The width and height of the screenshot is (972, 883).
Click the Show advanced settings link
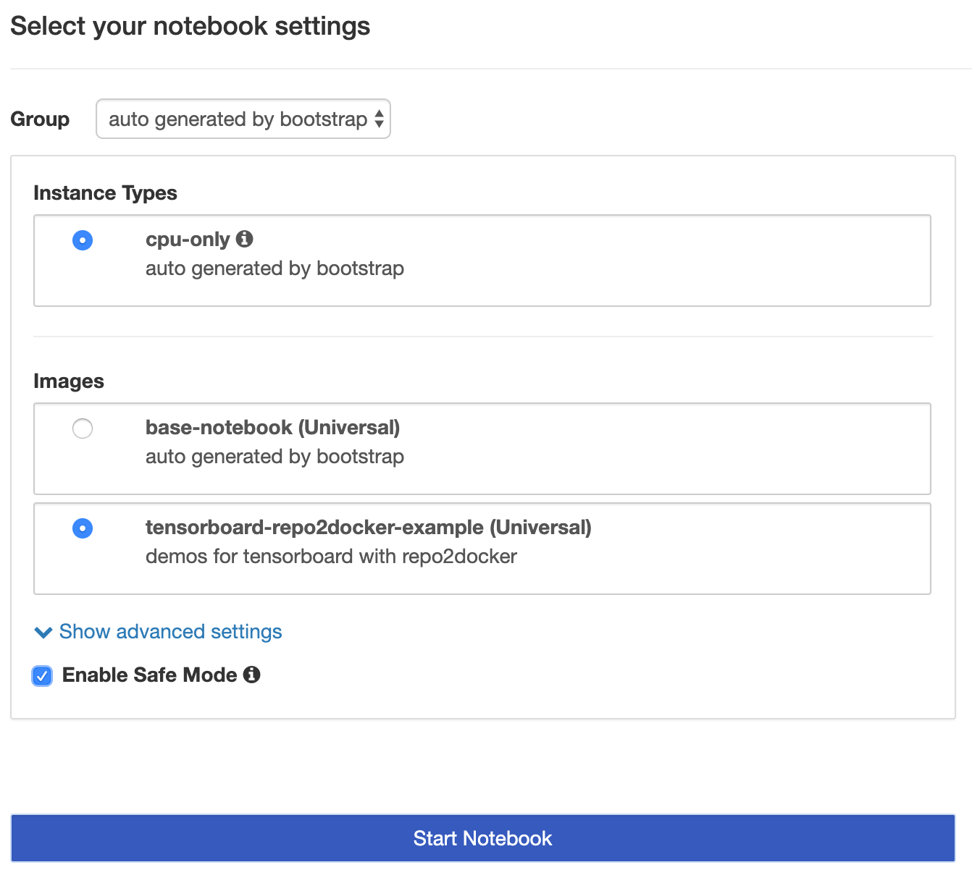pos(170,632)
